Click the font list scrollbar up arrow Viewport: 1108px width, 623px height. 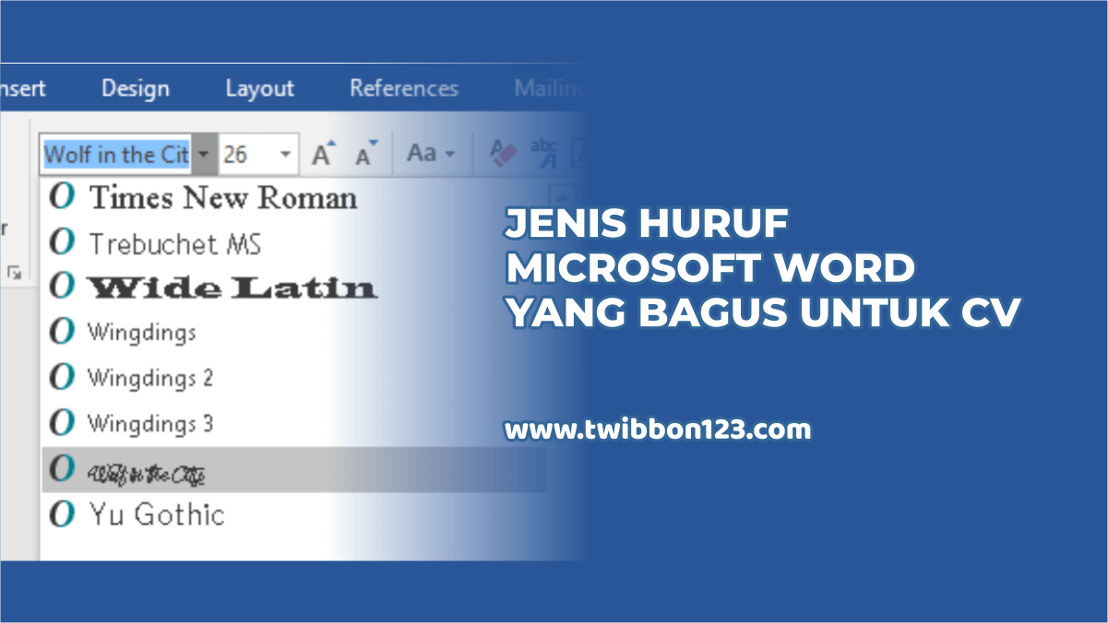(x=563, y=196)
